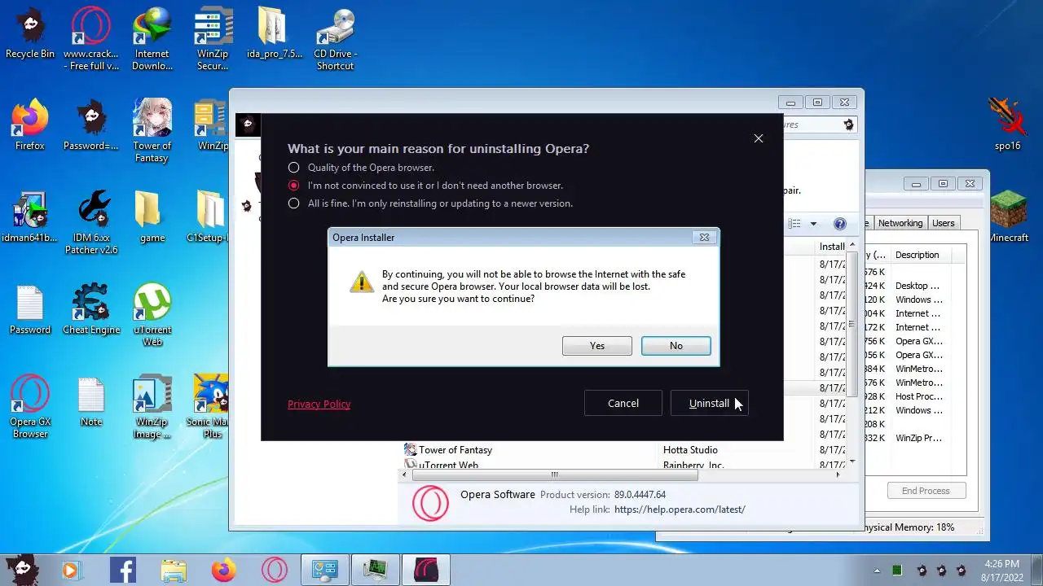
Task: Click the horizontal scrollbar in the programs list
Action: [554, 475]
